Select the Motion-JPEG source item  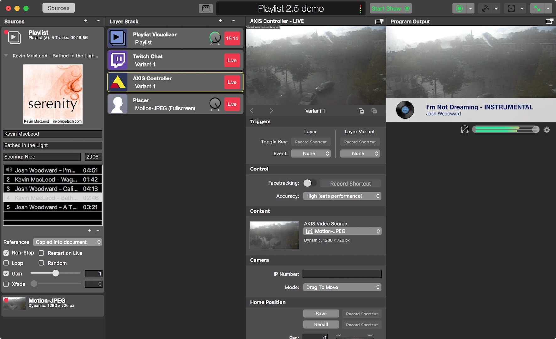tap(53, 305)
